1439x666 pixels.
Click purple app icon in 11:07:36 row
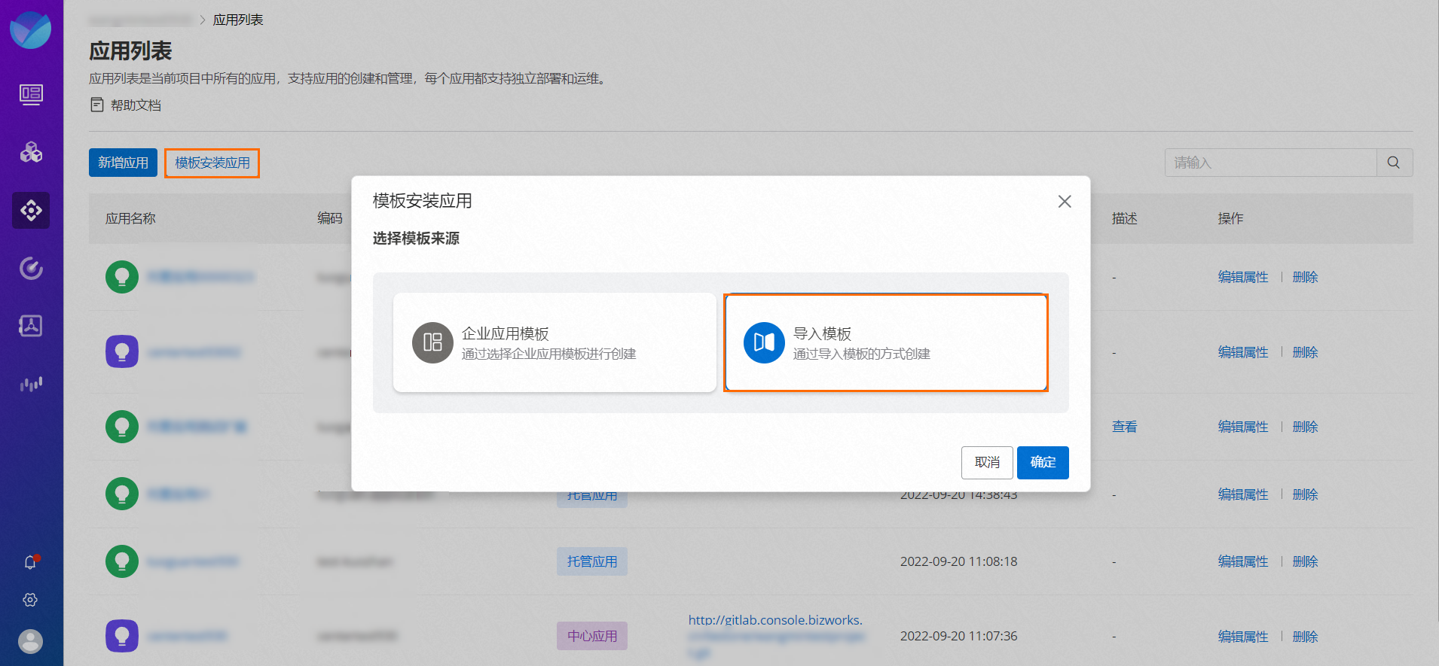coord(122,636)
